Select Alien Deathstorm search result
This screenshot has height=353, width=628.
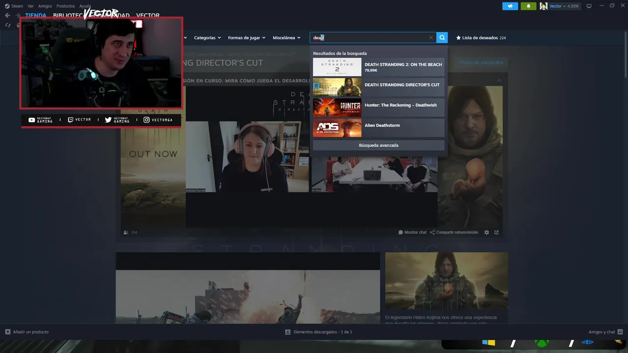tap(379, 127)
